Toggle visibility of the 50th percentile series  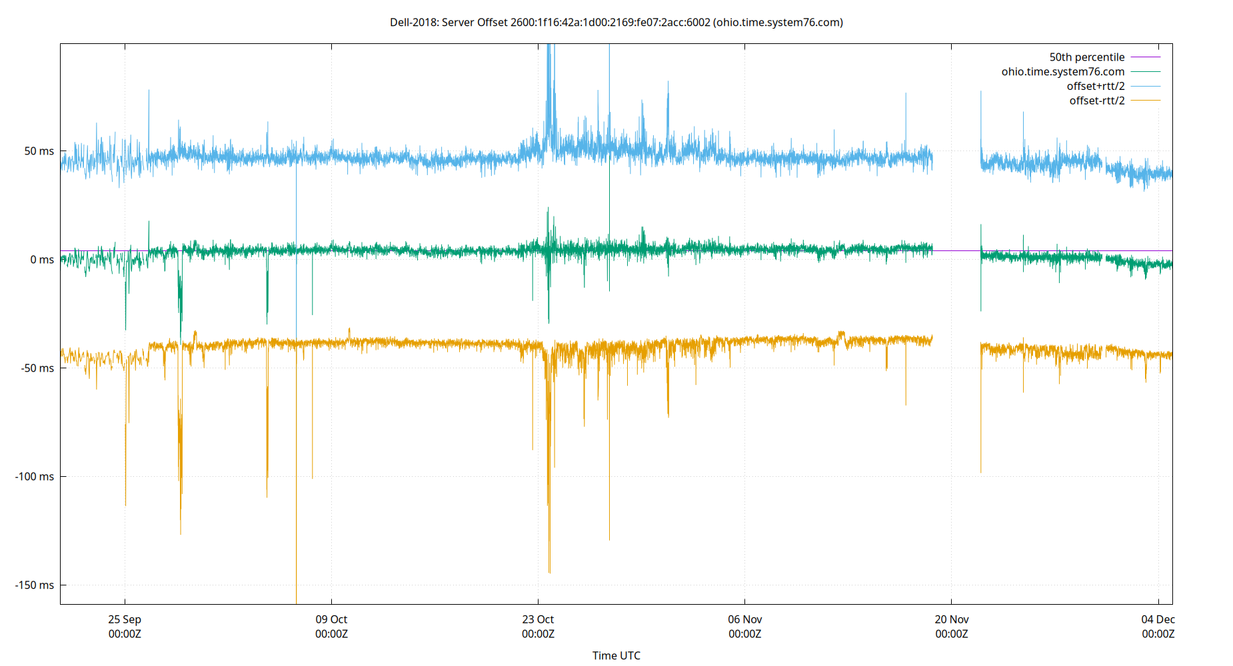coord(1088,57)
